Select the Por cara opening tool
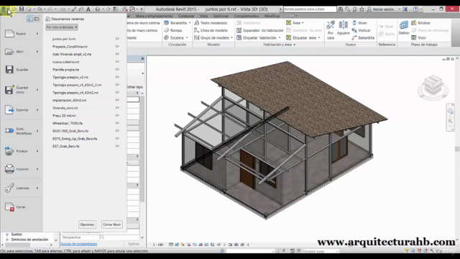Screen dimensions: 460x259 [x=331, y=30]
